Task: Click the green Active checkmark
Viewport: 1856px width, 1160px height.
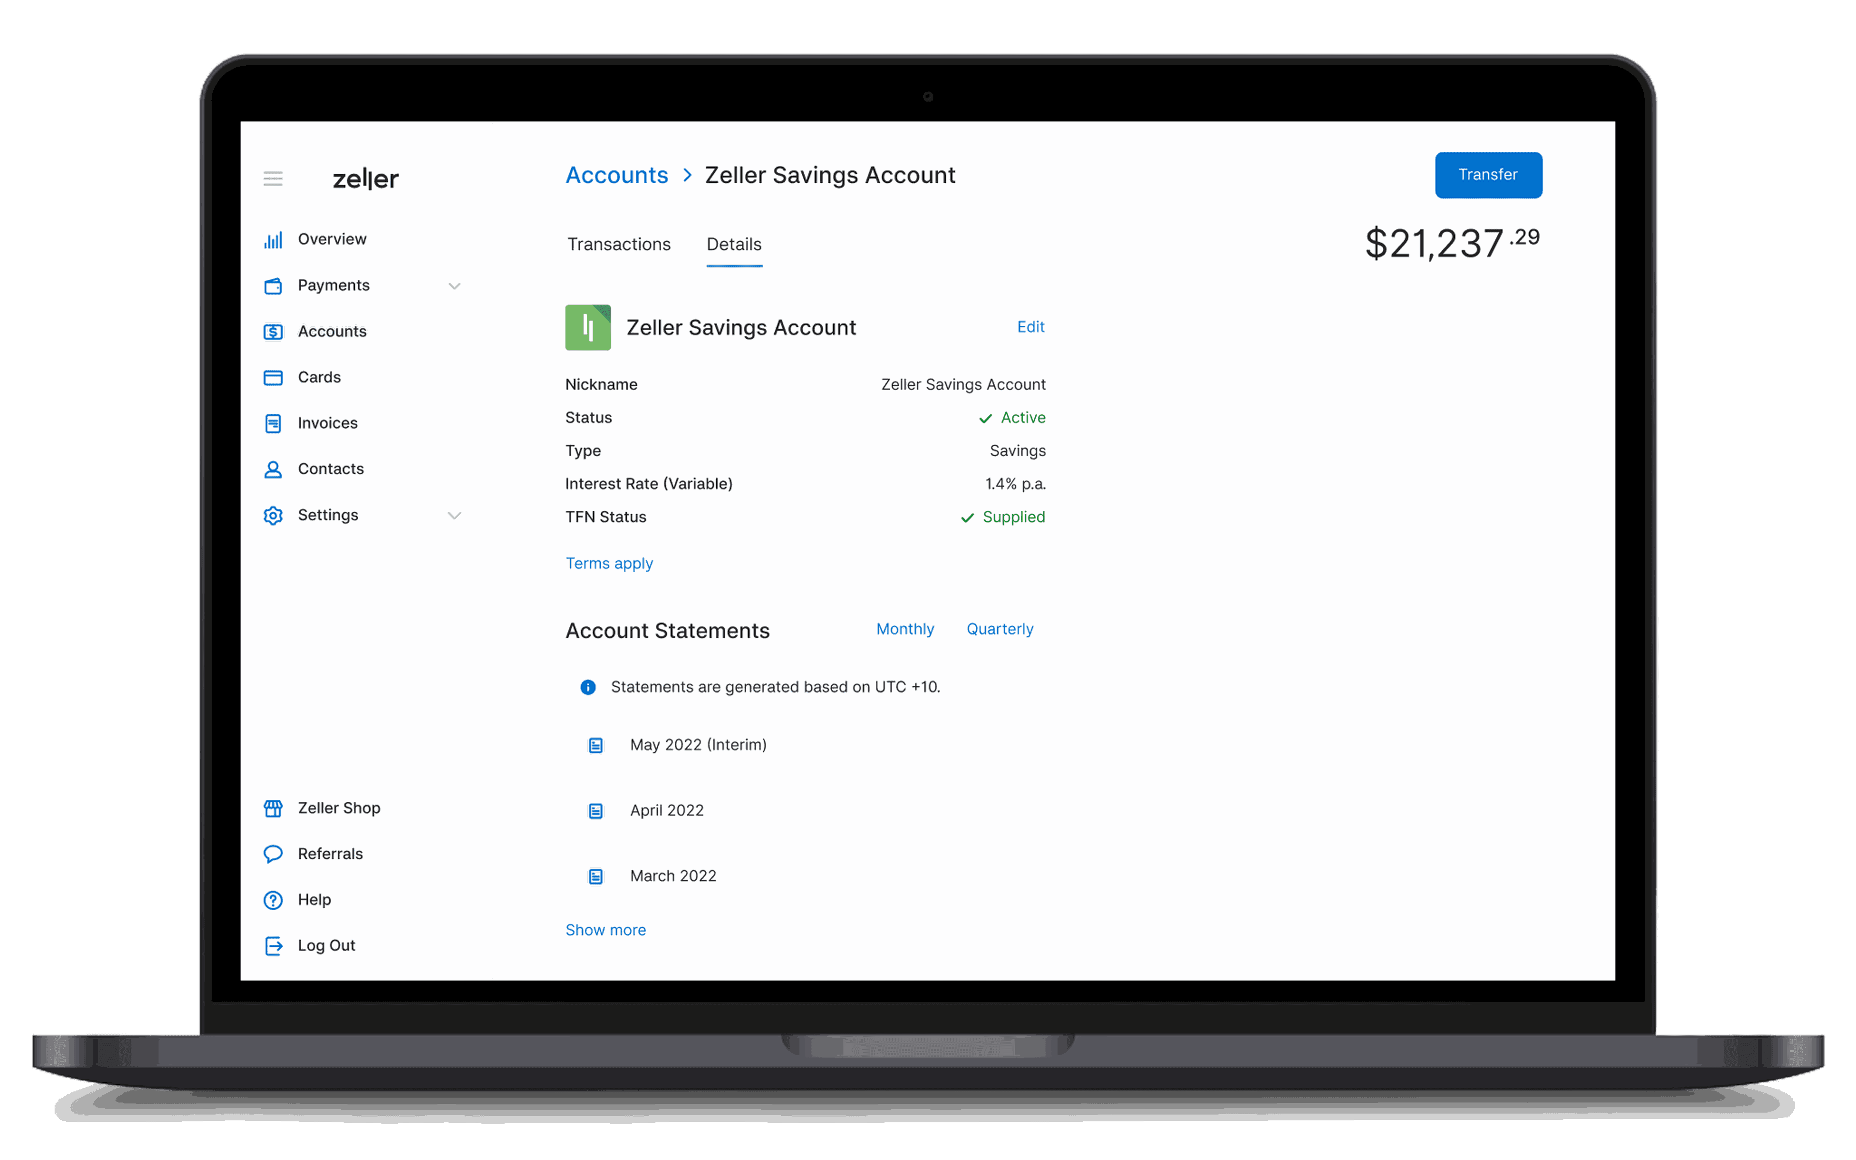Action: pos(986,418)
